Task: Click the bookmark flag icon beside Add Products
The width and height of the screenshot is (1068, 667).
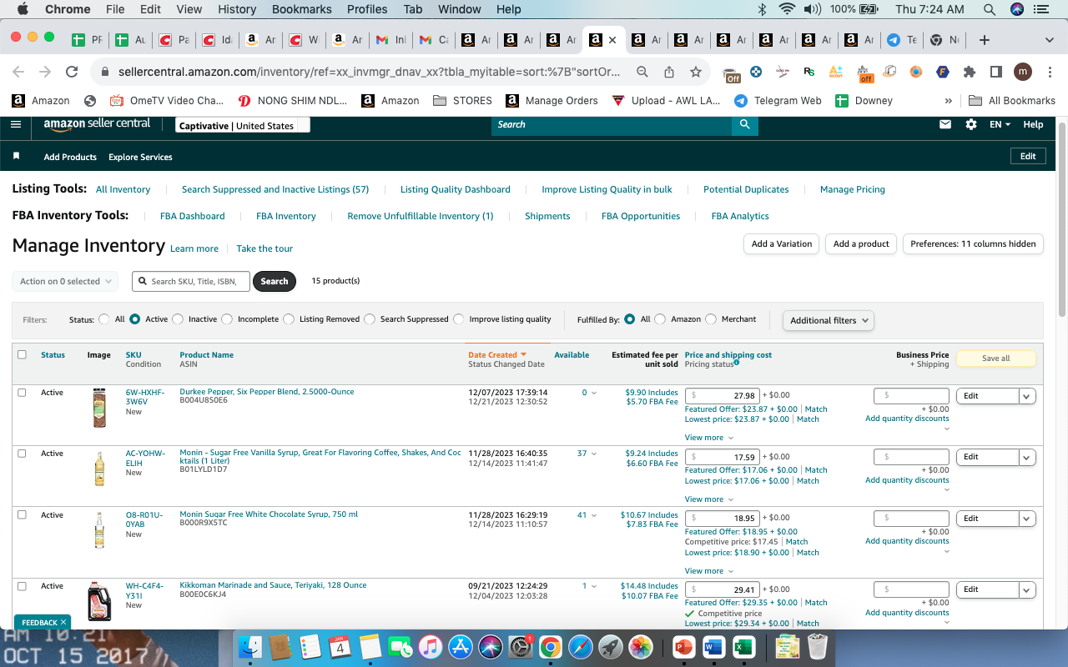Action: pyautogui.click(x=16, y=157)
